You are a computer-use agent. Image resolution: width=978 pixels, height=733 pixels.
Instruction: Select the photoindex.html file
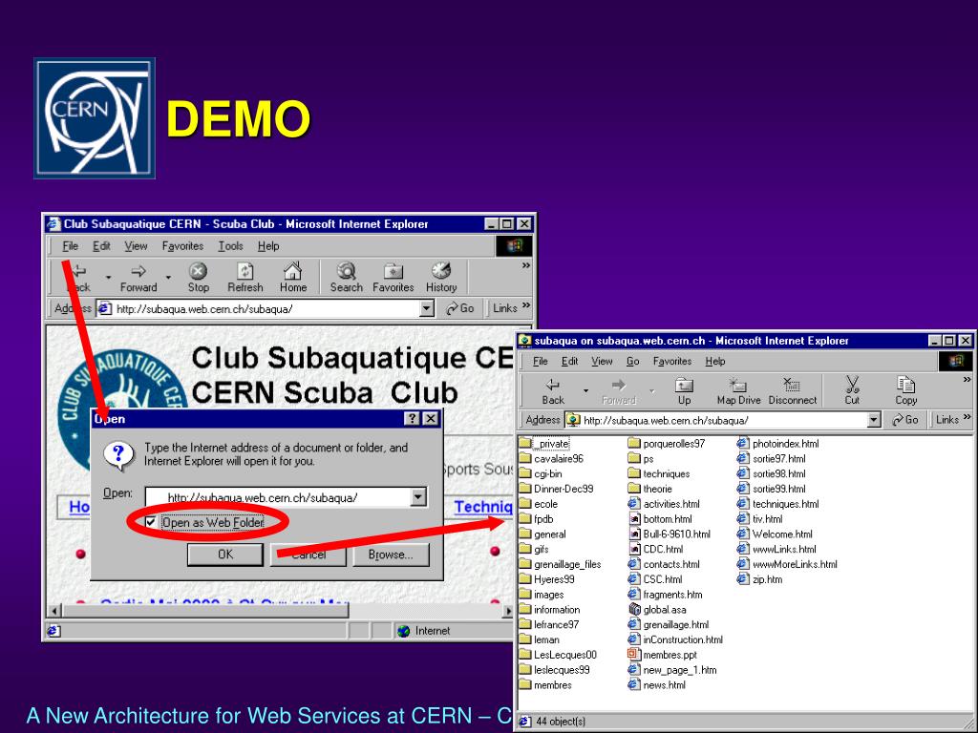(777, 444)
